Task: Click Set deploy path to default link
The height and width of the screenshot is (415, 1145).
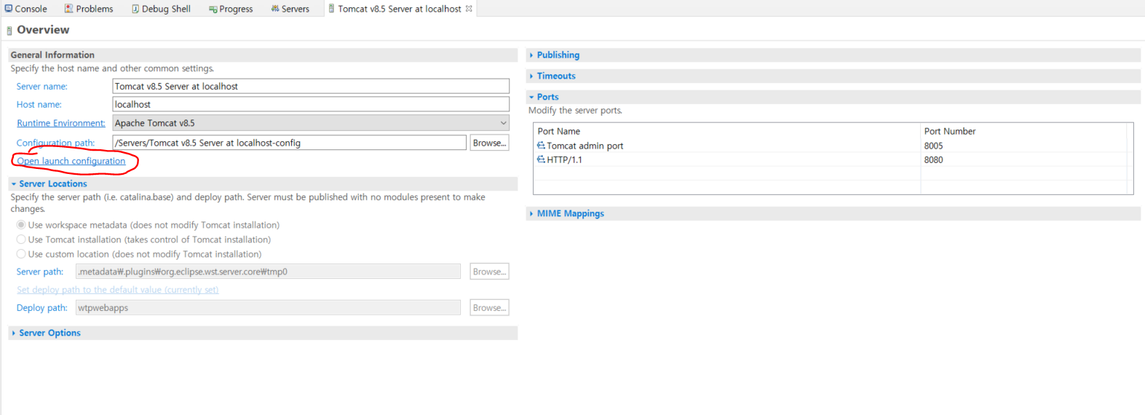Action: pyautogui.click(x=117, y=290)
